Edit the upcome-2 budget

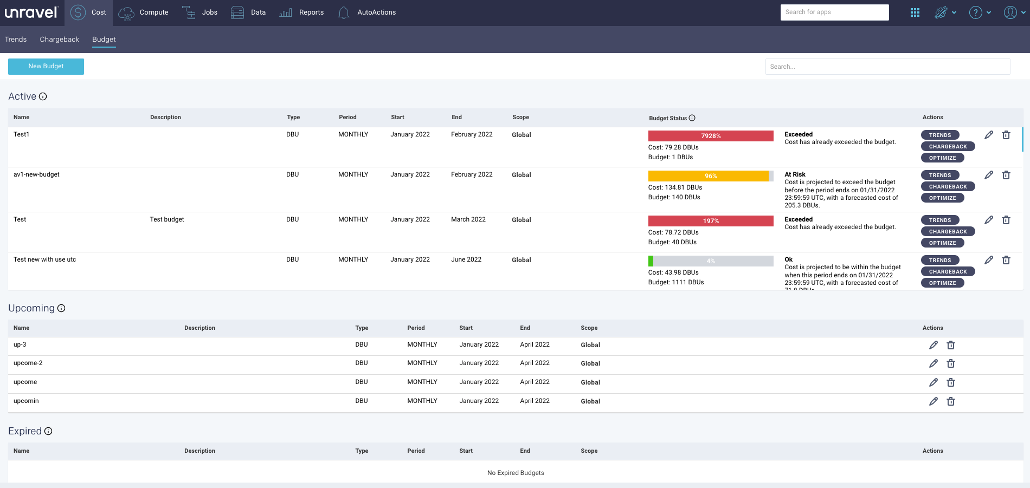[934, 363]
